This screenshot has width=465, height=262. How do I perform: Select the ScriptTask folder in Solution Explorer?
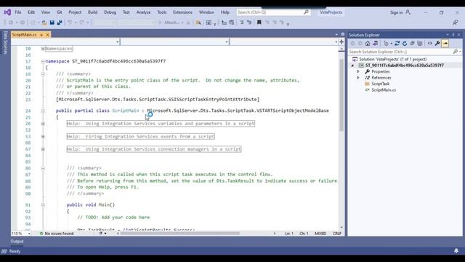380,84
